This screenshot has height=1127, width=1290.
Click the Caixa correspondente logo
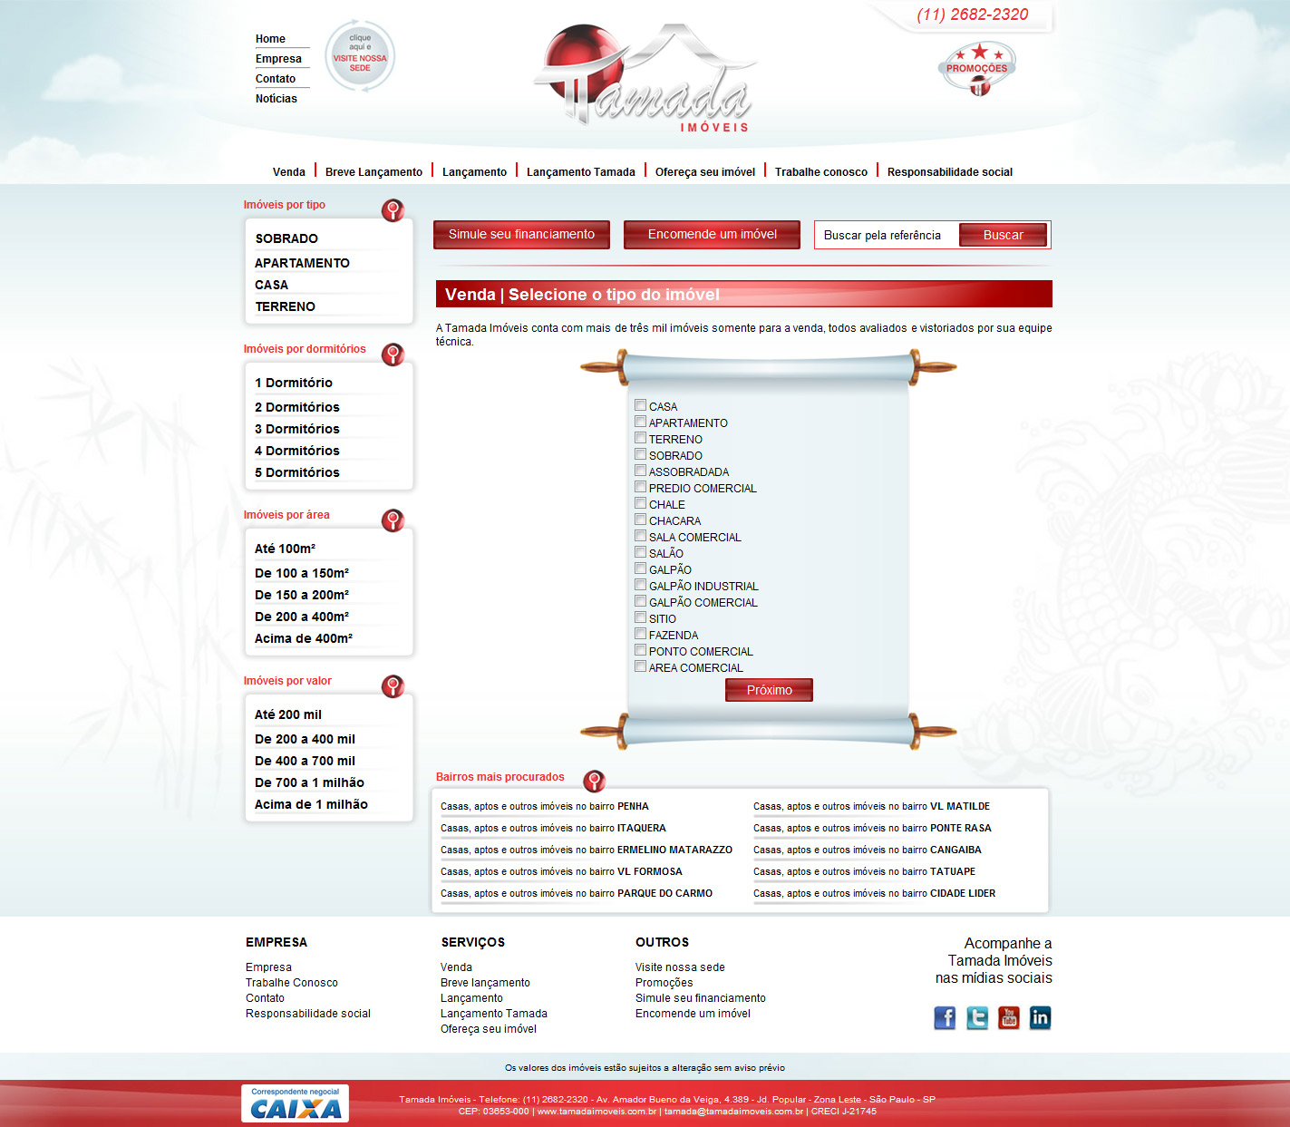pos(295,1103)
